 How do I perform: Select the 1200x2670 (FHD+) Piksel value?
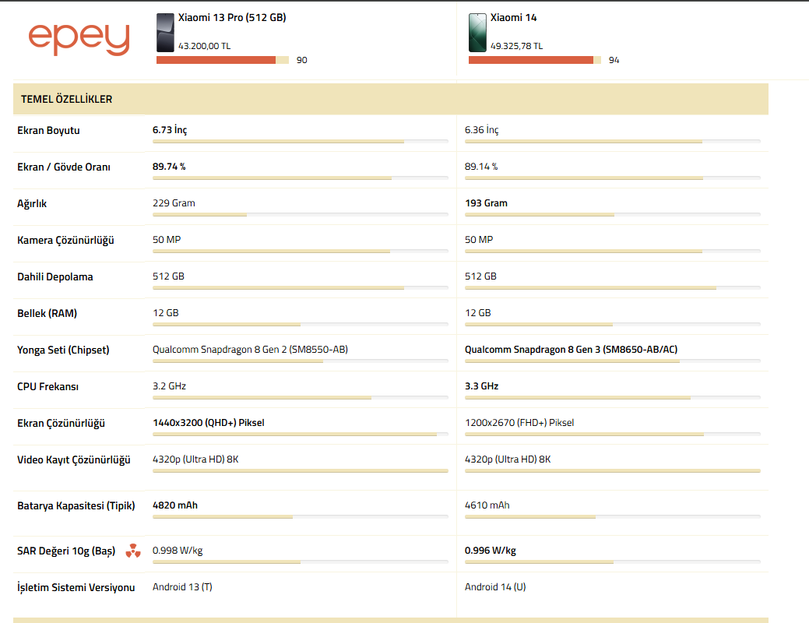[x=519, y=423]
